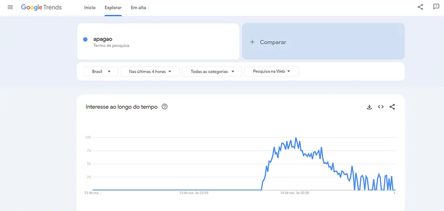Click the chart peak at 100
444x211 pixels.
click(x=296, y=138)
